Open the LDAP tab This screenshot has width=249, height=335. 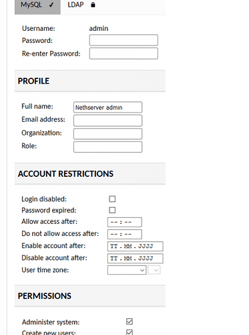point(81,6)
